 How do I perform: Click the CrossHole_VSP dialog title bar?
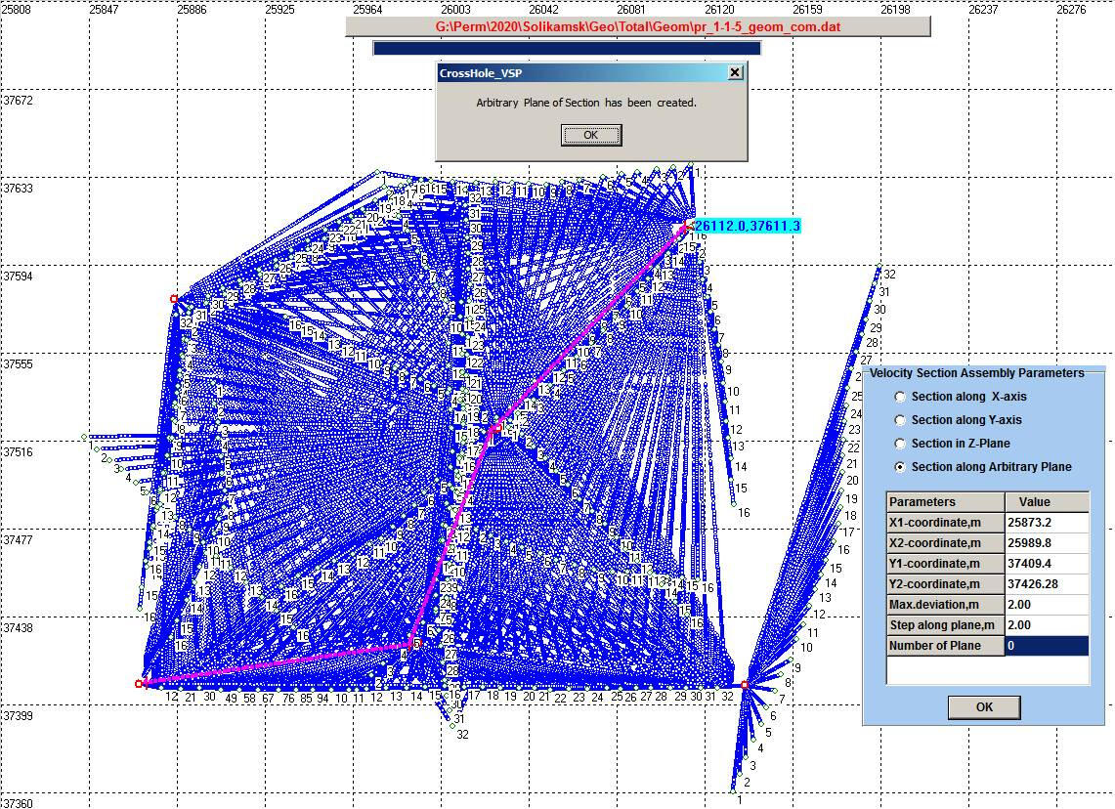[x=577, y=72]
